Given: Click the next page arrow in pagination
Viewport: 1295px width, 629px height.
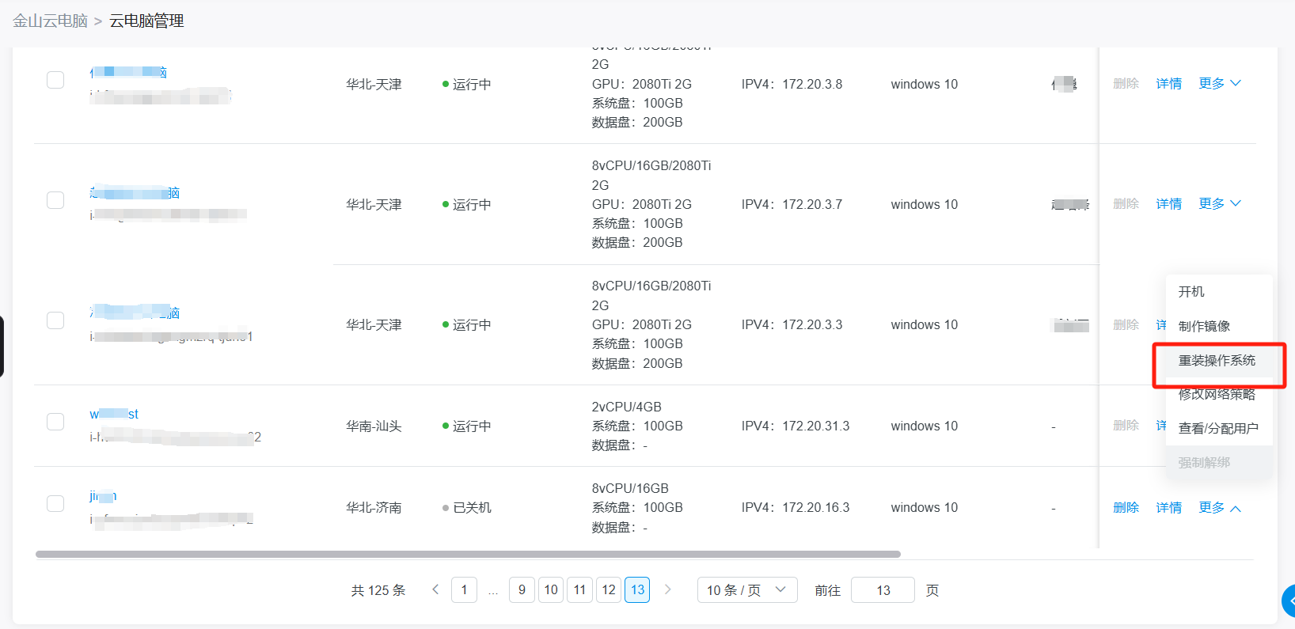Looking at the screenshot, I should [668, 589].
